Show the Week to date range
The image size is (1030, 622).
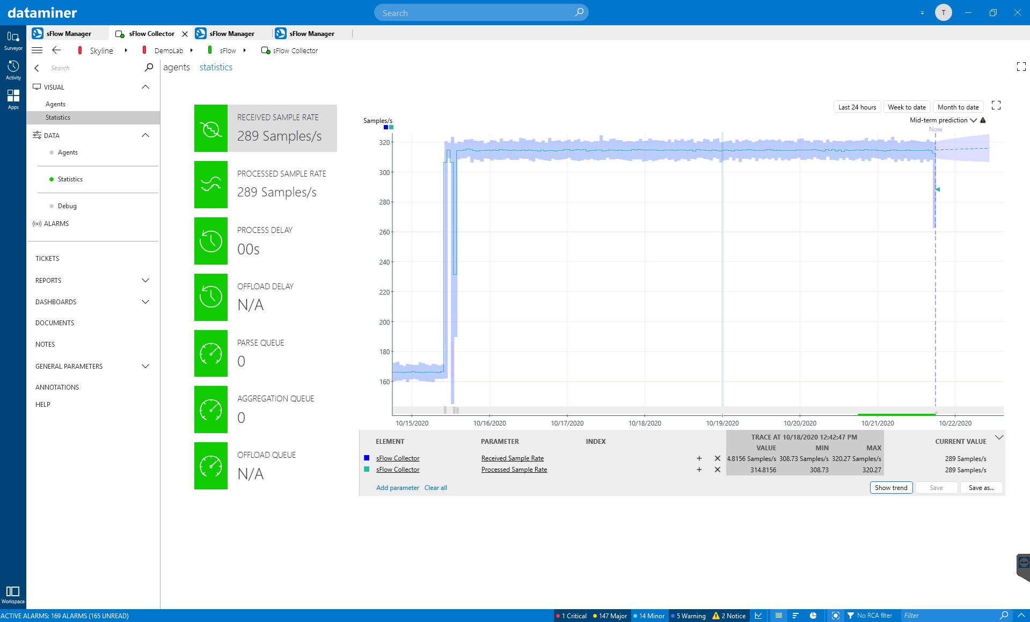coord(907,107)
